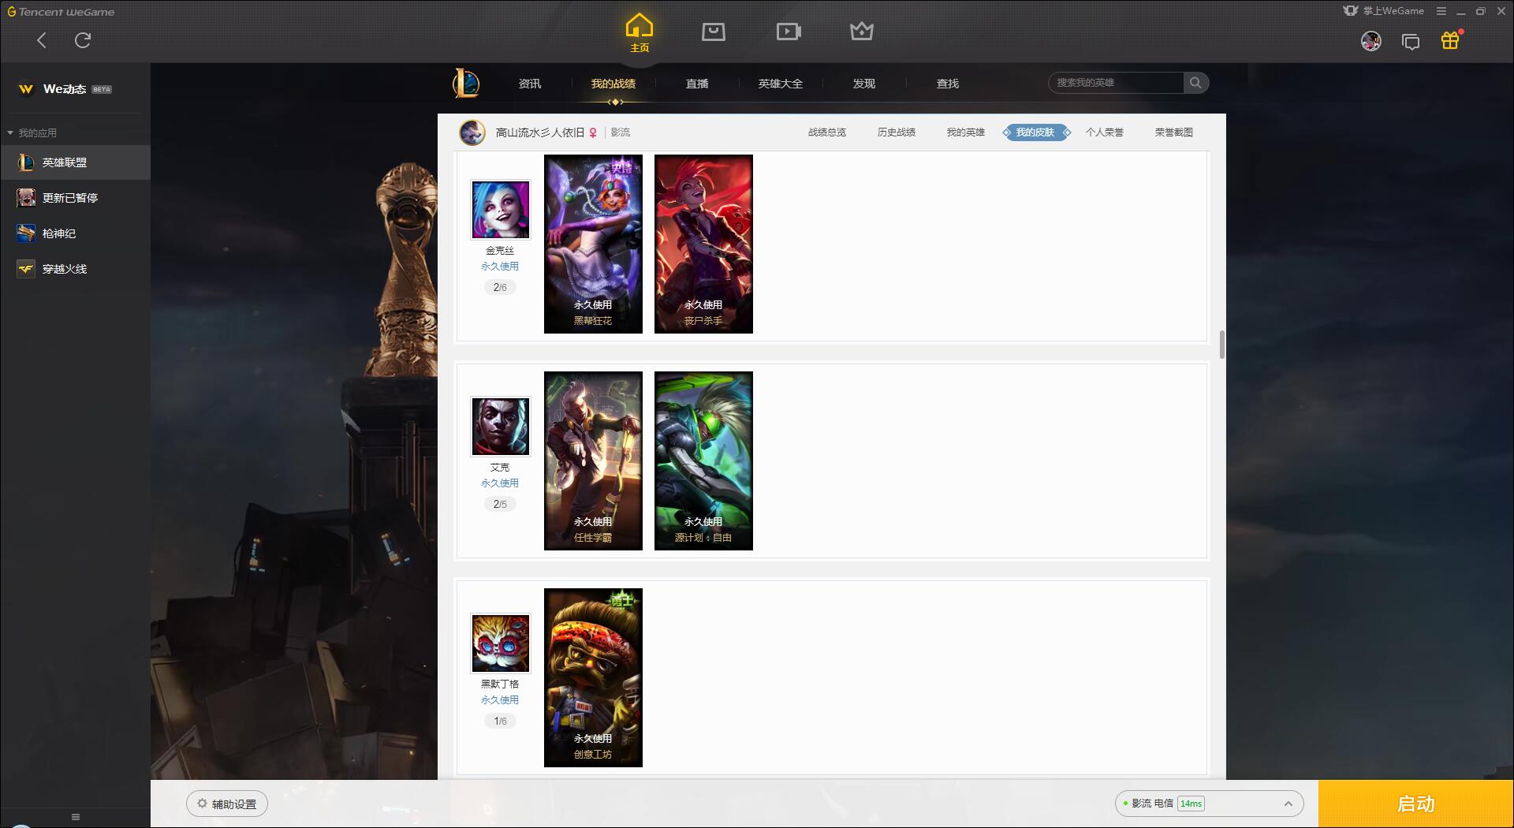
Task: Click the 2/5 skin count for 艾克
Action: tap(500, 505)
